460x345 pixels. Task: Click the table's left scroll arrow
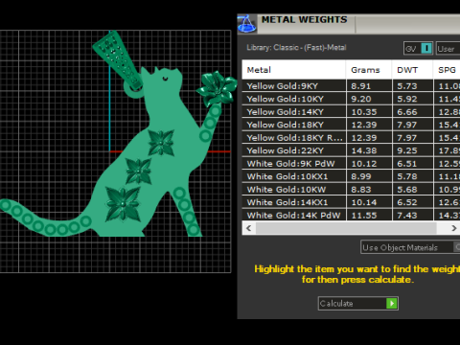click(x=249, y=228)
